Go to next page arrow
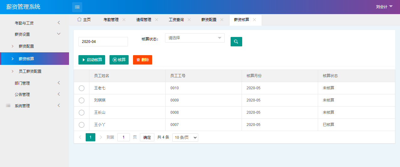400x167 pixels. (x=101, y=137)
